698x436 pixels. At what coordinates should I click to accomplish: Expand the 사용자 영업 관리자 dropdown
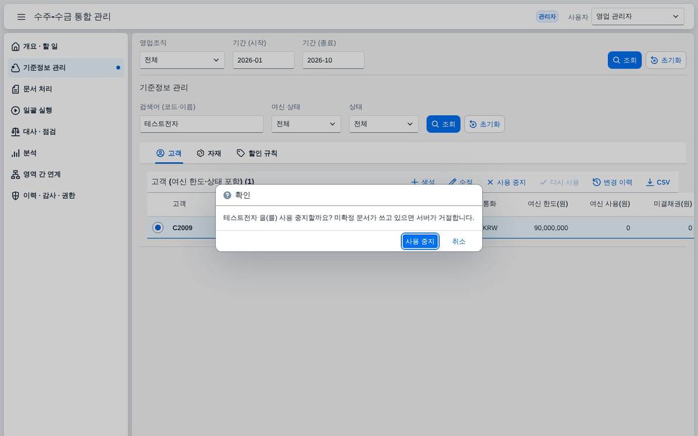638,17
